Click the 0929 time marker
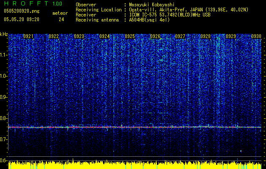 (x=231, y=36)
